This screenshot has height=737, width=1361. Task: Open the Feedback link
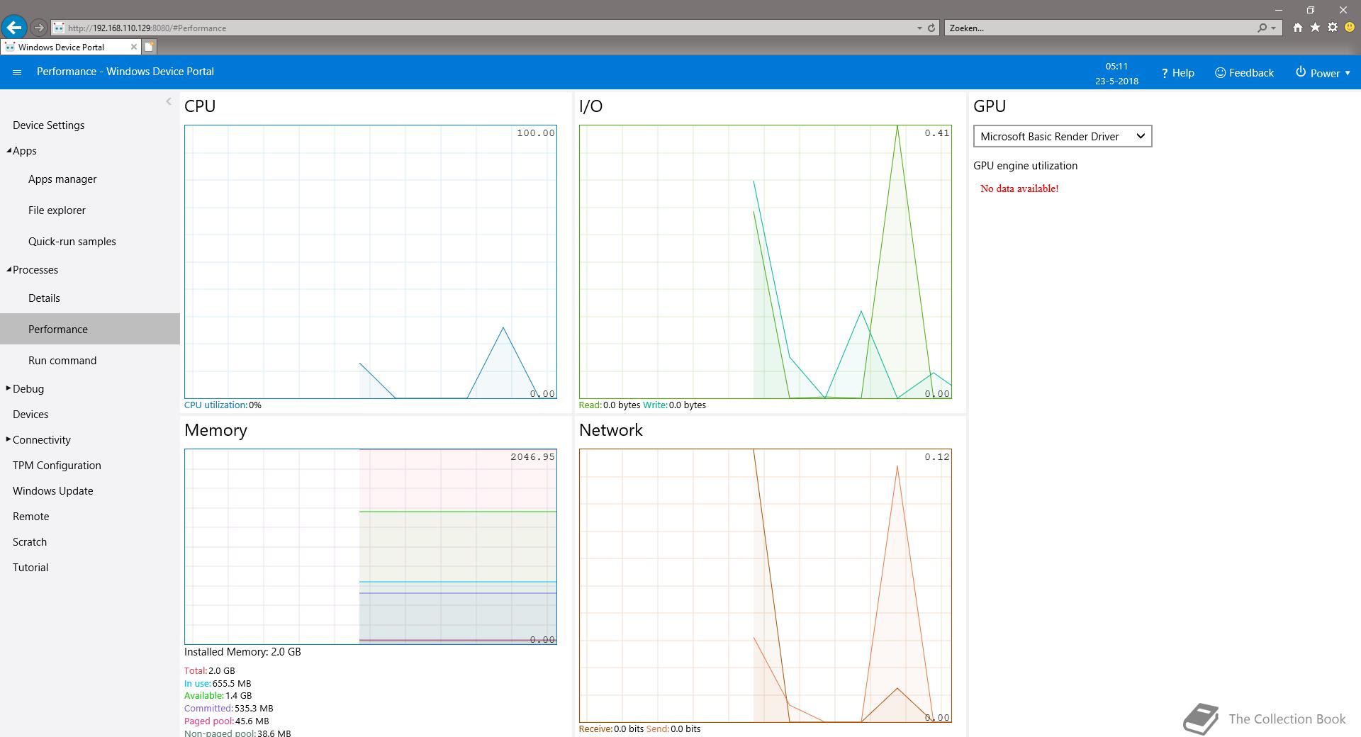coord(1244,73)
